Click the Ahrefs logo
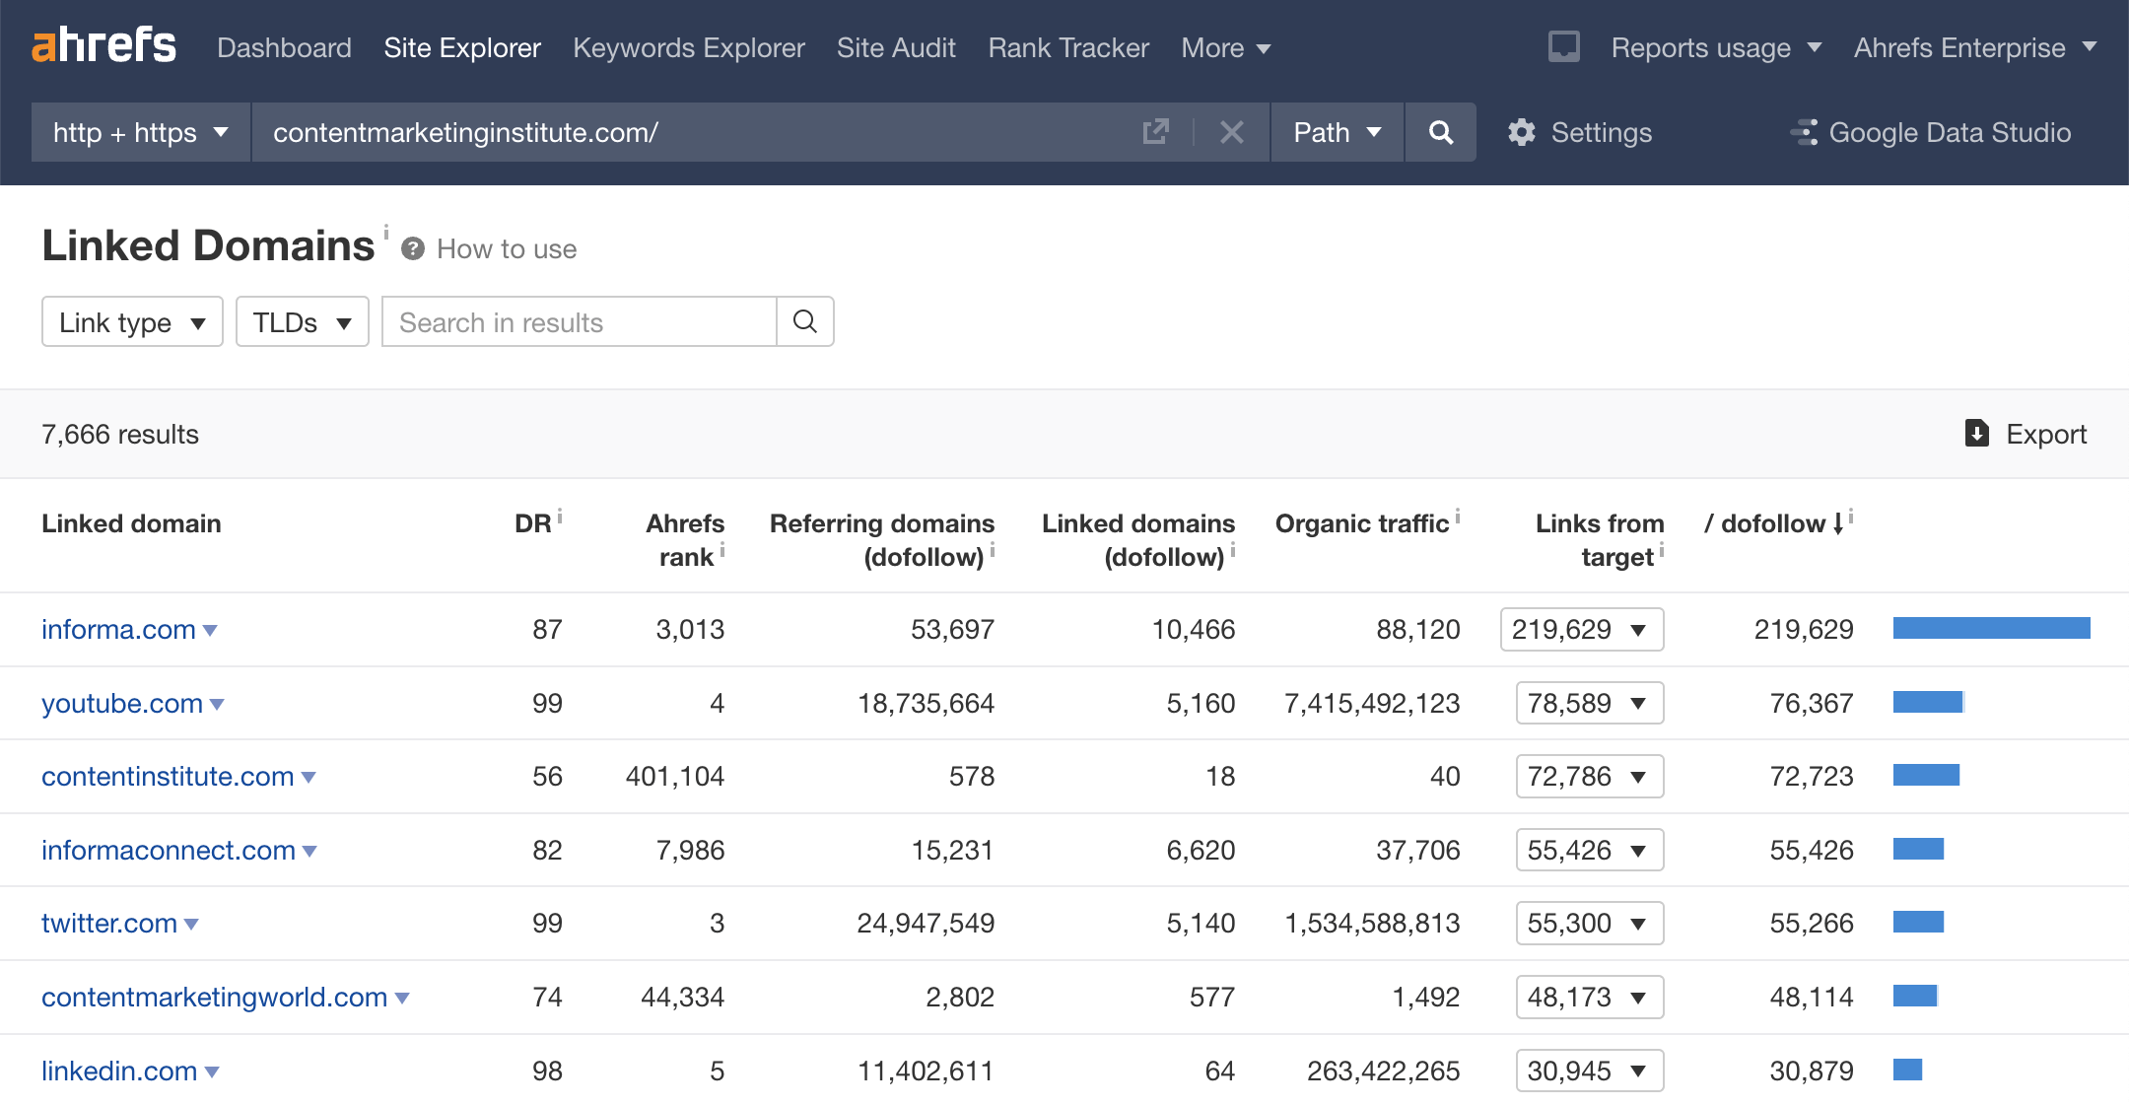Screen dimensions: 2129x1106 (103, 45)
